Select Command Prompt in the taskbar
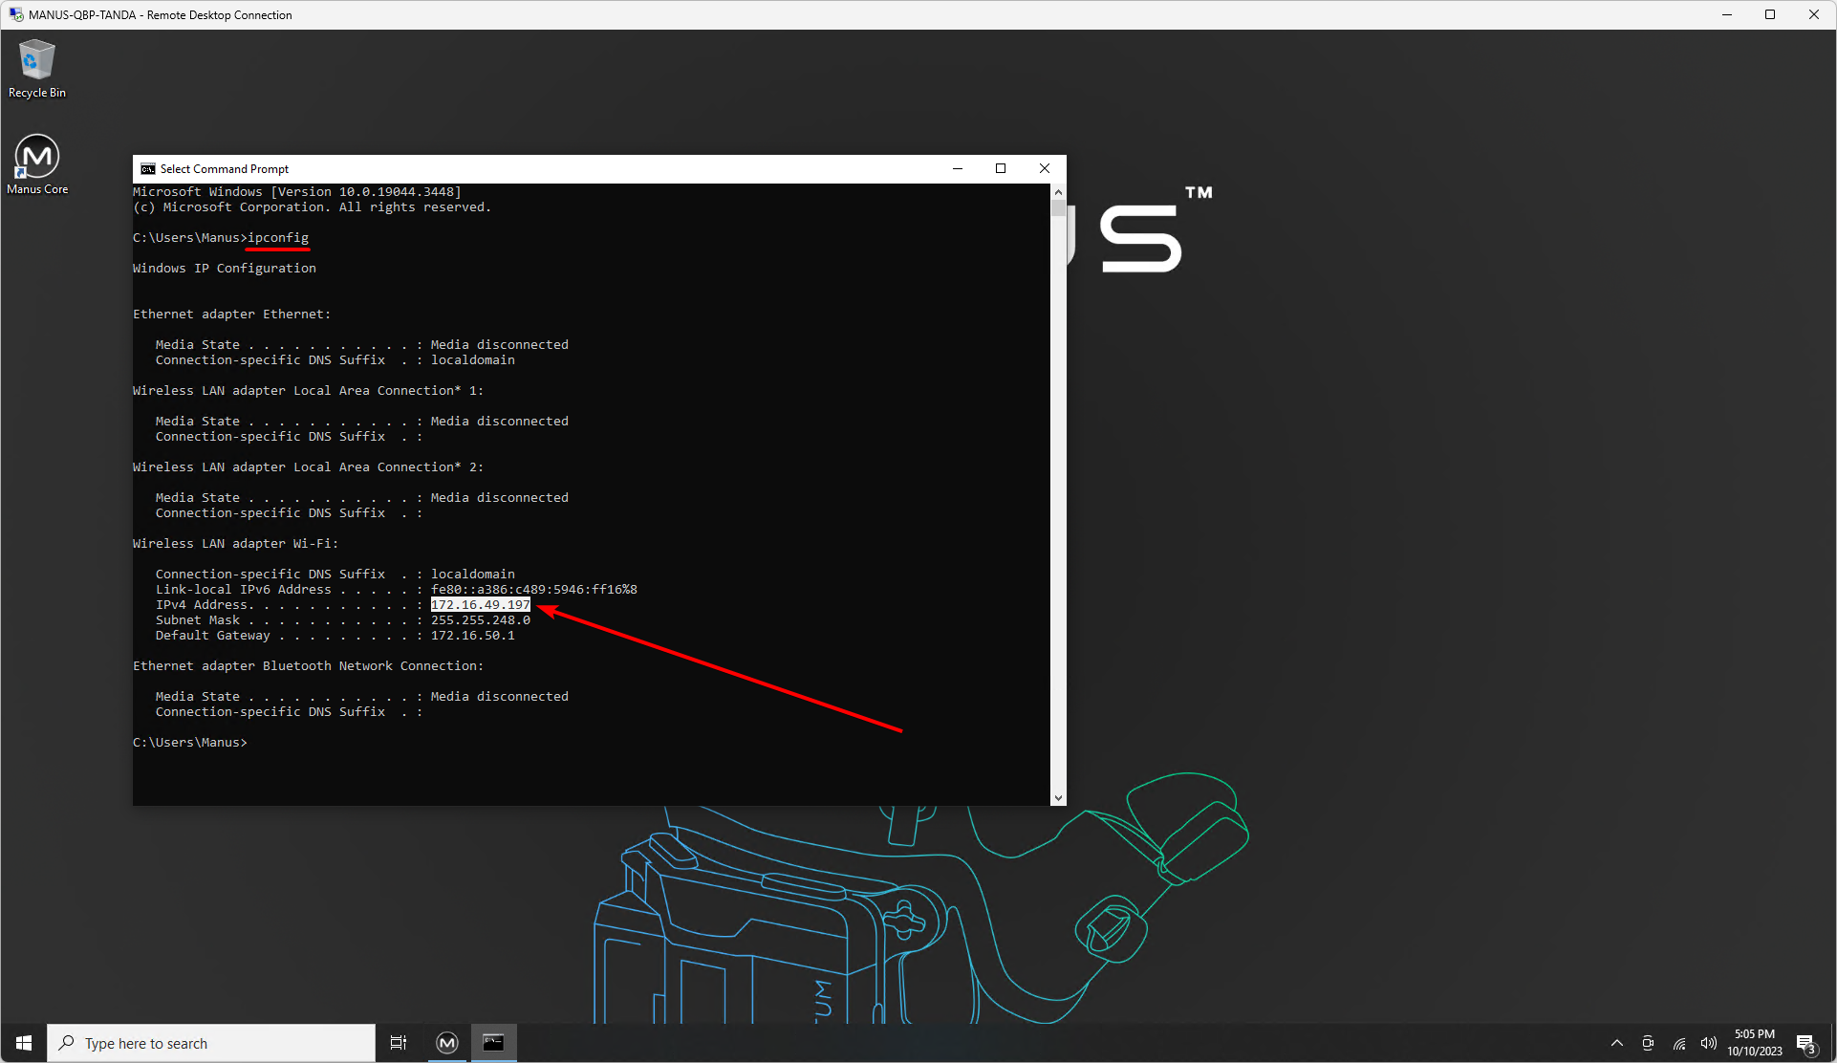Screen dimensions: 1837x1063 pos(493,1043)
